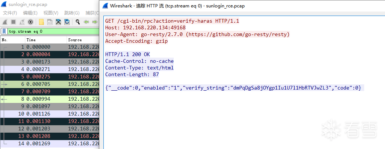Viewport: 385px width, 149px height.
Task: Click the display filter bookmark icon
Action: pos(4,31)
